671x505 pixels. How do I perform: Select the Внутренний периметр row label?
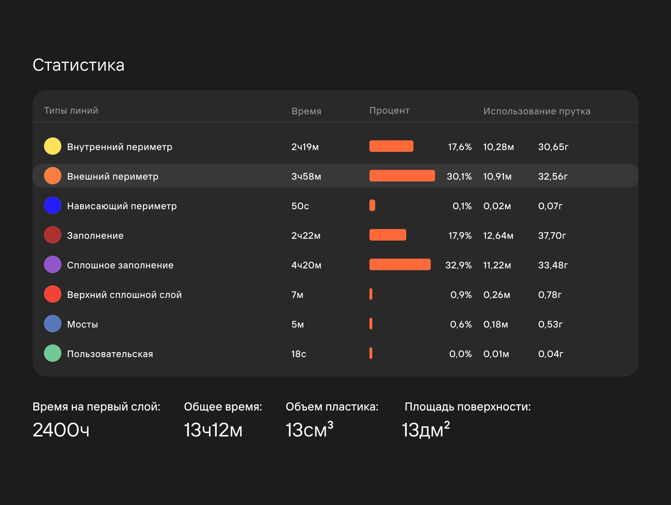[x=120, y=147]
